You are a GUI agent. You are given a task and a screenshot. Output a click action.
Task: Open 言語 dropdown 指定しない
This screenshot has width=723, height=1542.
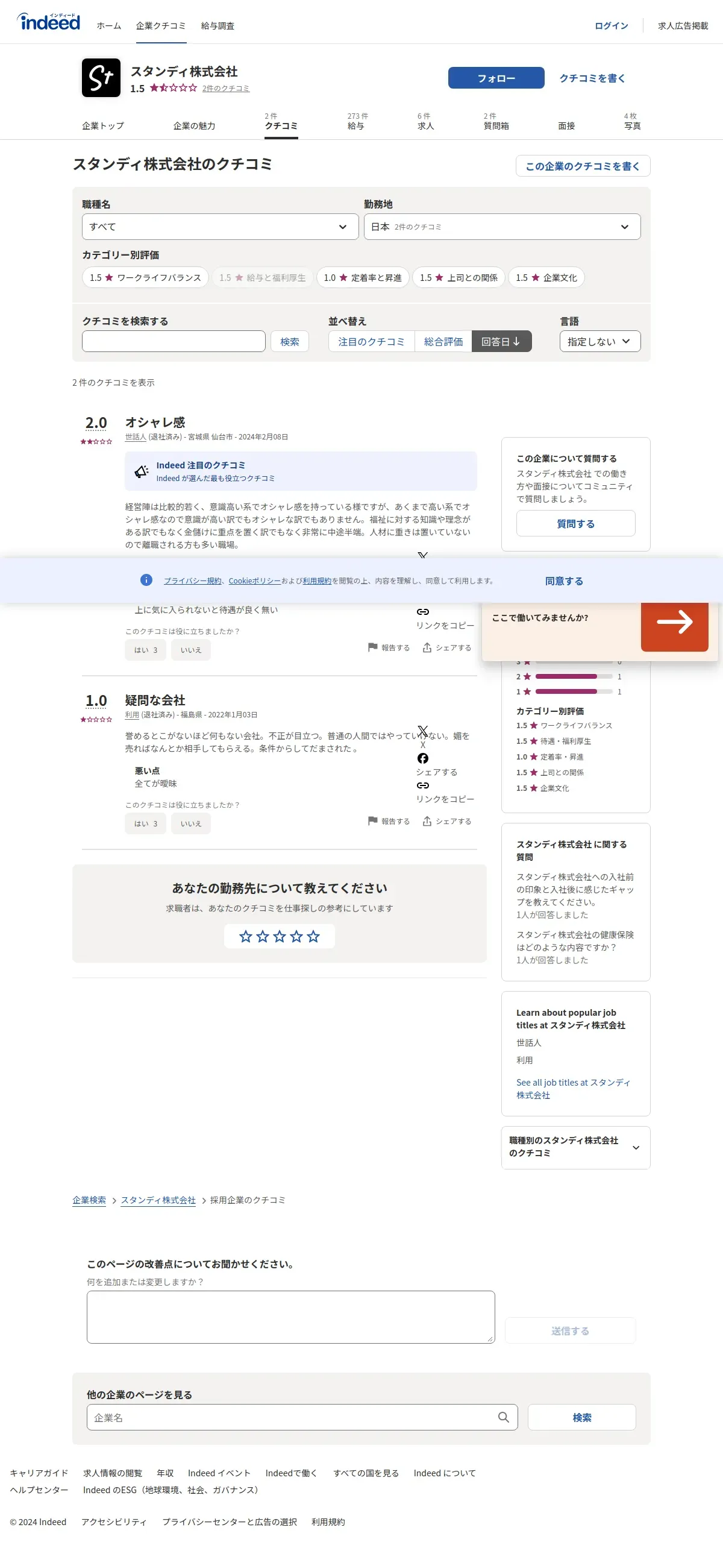(600, 341)
